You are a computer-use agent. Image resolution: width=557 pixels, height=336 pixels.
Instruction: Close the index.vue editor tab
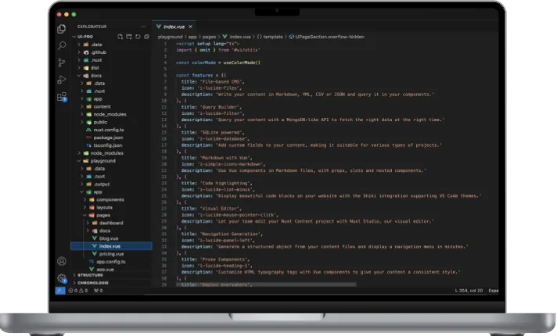click(190, 27)
